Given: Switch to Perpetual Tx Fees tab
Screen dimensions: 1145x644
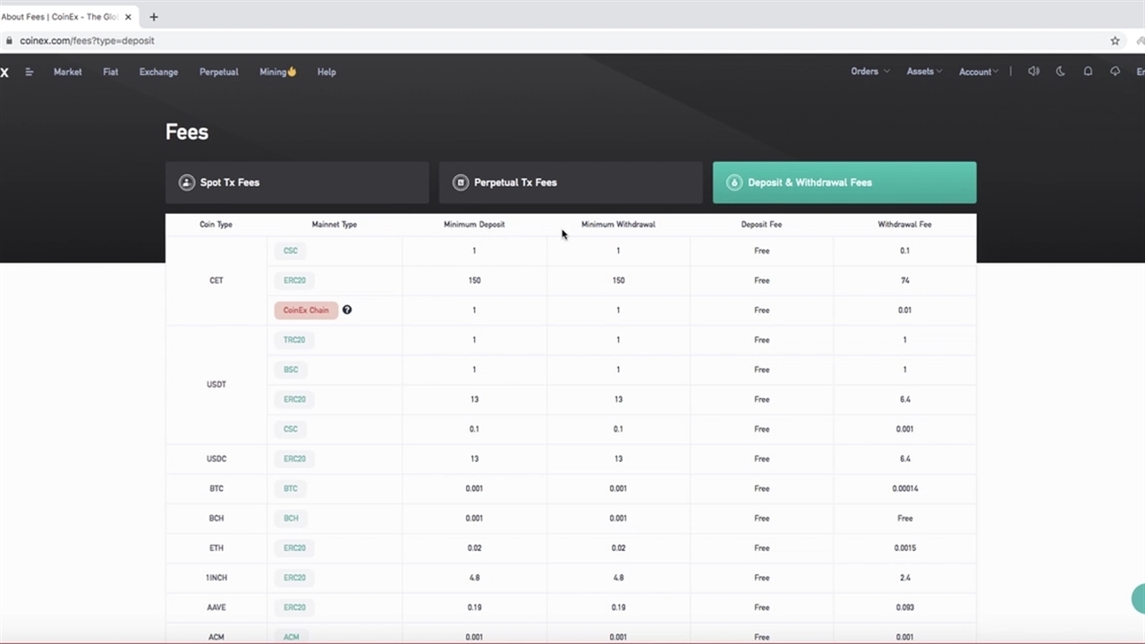Looking at the screenshot, I should tap(570, 182).
